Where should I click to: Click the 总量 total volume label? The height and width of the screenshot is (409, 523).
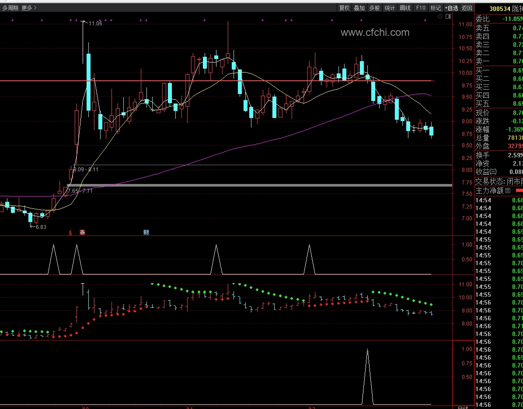(482, 138)
